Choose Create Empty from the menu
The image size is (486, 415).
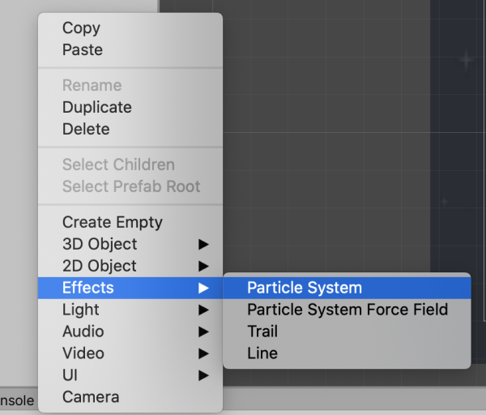113,222
